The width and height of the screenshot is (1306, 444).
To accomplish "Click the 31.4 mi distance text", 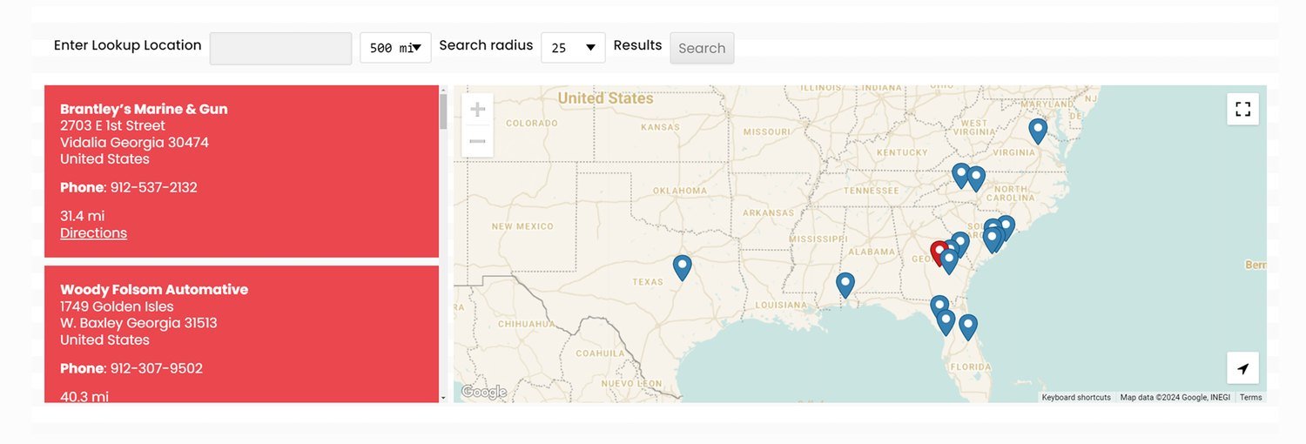I will tap(82, 216).
